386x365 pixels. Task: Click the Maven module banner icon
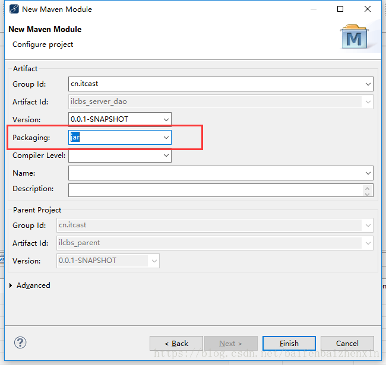click(x=355, y=37)
